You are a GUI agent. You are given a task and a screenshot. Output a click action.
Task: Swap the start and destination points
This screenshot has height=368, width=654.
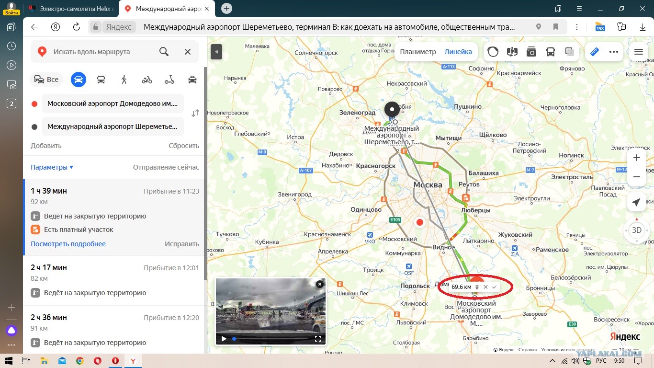(x=195, y=114)
